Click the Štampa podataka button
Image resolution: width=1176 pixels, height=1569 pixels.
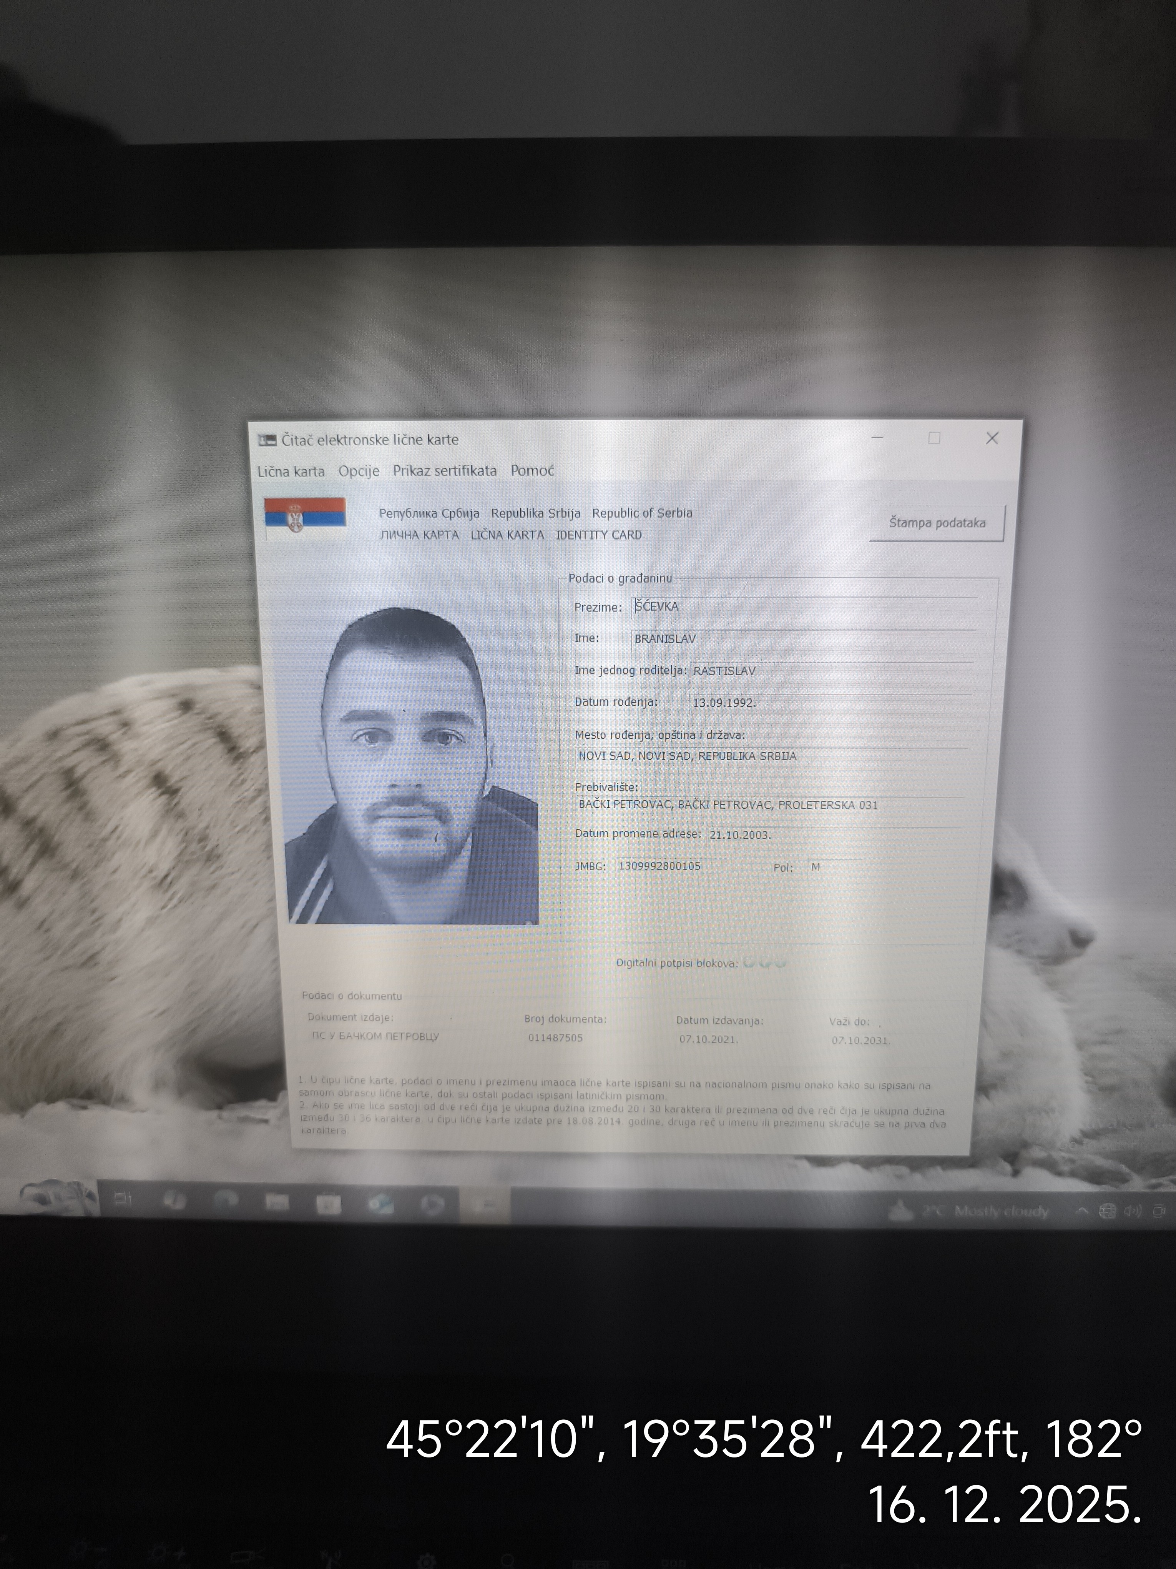tap(937, 523)
